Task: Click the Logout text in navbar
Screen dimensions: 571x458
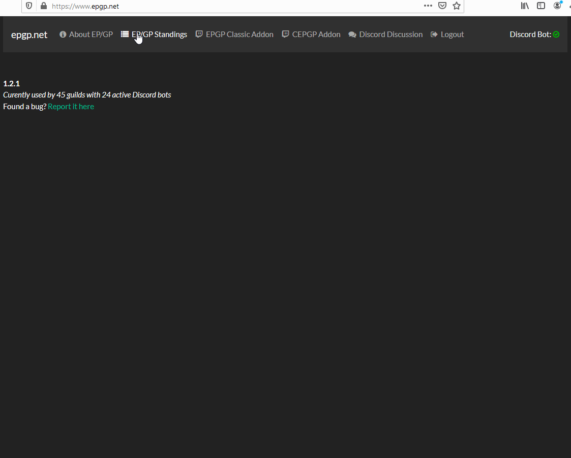Action: [452, 35]
